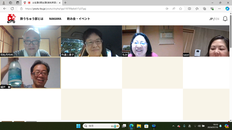The width and height of the screenshot is (232, 130).
Task: Open Windows Start menu
Action: click(x=78, y=126)
